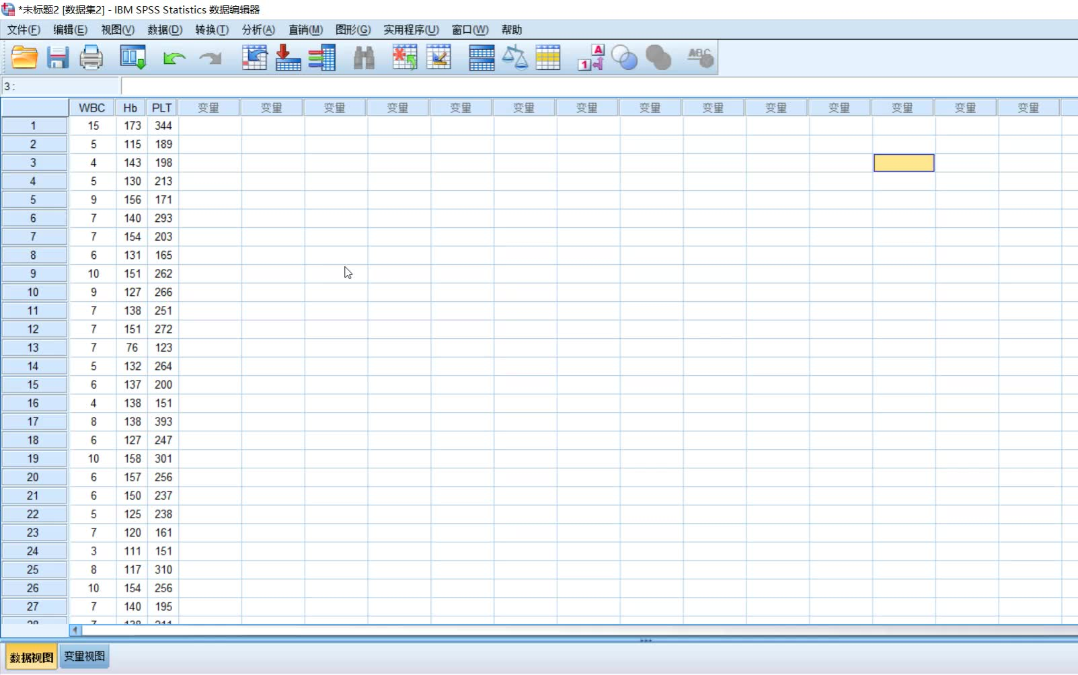The image size is (1078, 675).
Task: Click the Split file icon
Action: [x=482, y=58]
